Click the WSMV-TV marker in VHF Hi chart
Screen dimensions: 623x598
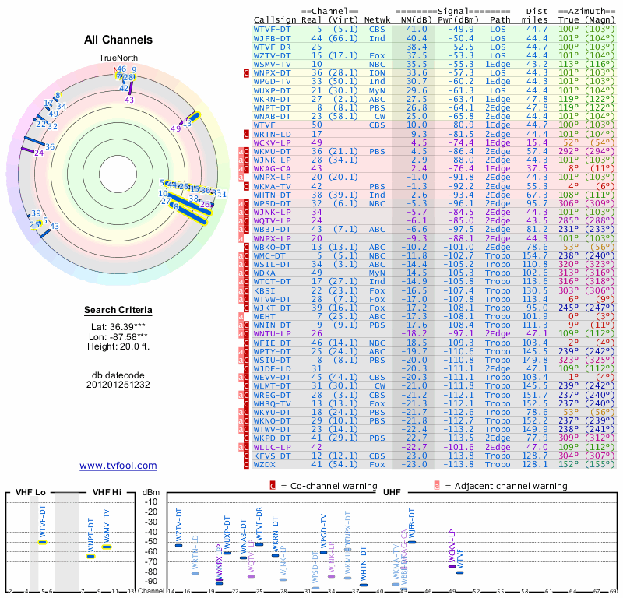[107, 547]
